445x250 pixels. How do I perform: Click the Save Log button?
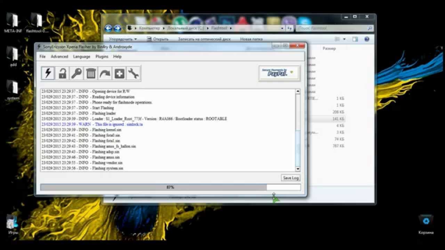tap(291, 178)
